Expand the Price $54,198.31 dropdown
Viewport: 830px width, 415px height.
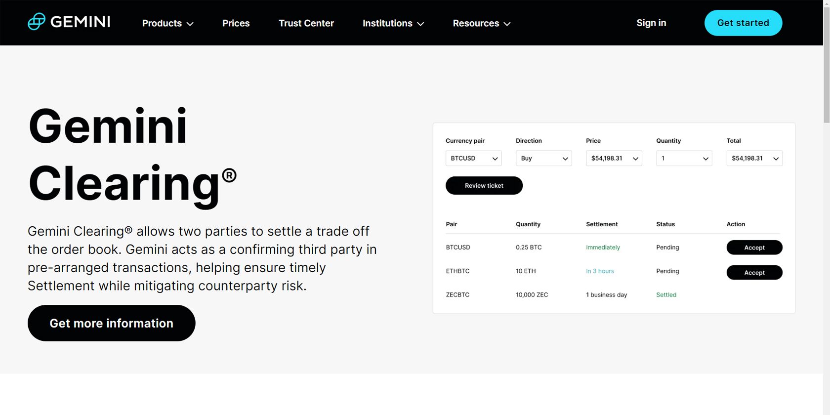click(x=614, y=159)
